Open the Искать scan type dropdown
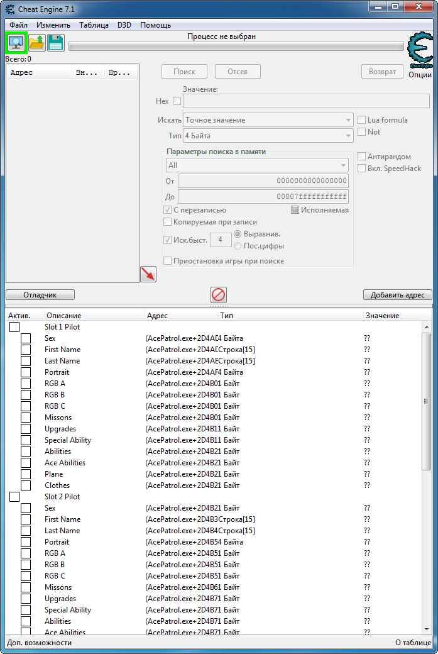438x654 pixels. [x=268, y=120]
